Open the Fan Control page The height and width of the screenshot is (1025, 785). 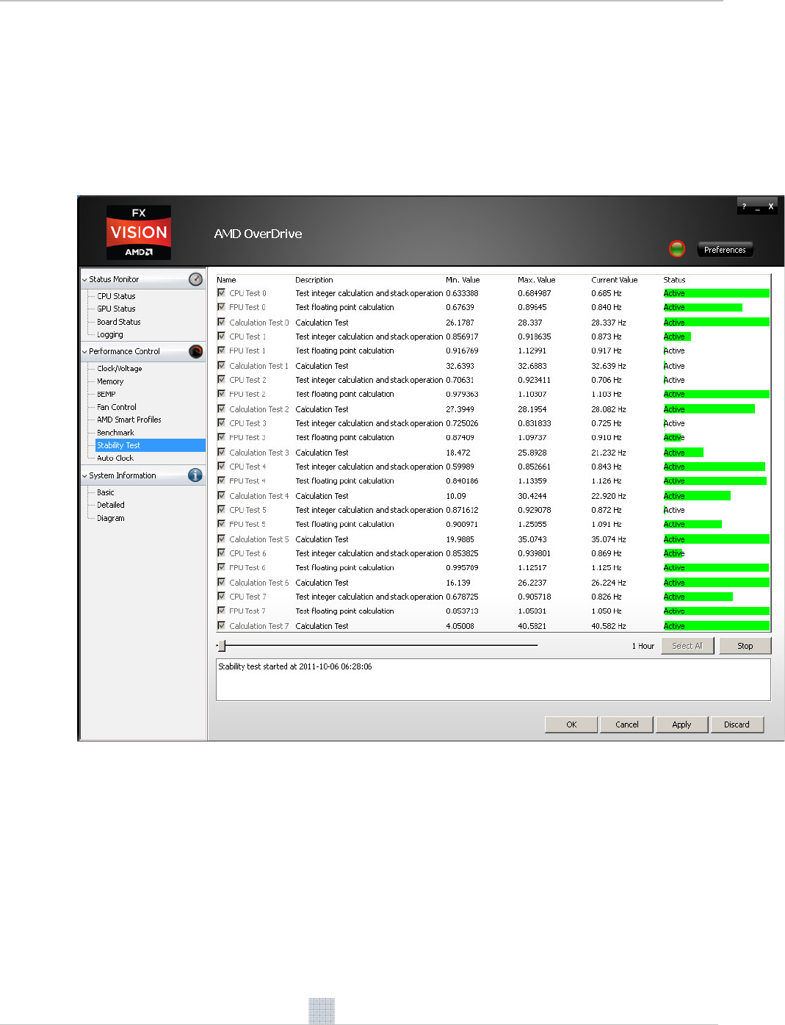click(x=117, y=407)
